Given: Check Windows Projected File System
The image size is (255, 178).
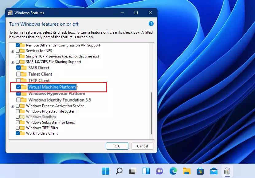Looking at the screenshot, I should 18,111.
